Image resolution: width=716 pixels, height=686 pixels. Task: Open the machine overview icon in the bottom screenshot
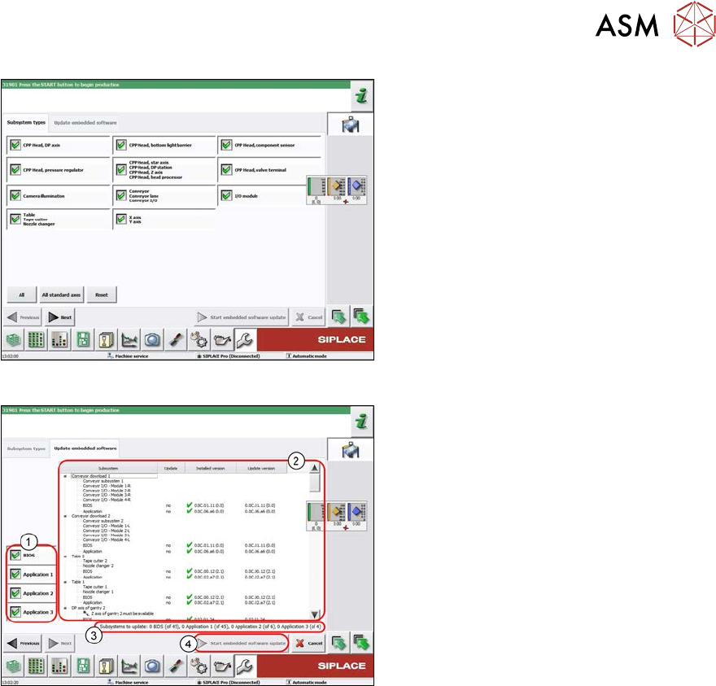point(350,450)
